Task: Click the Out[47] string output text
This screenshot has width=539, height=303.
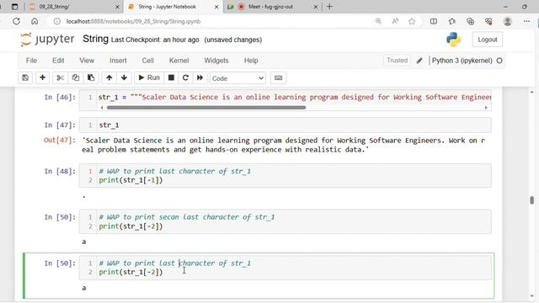Action: click(284, 145)
